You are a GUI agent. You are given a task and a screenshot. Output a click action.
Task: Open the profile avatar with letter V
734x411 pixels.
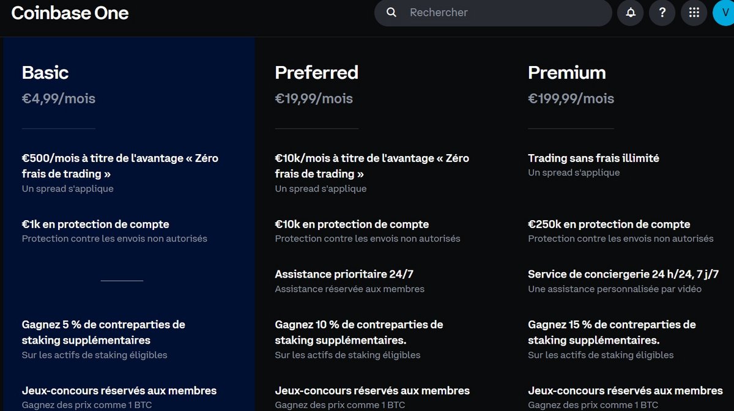pyautogui.click(x=725, y=12)
